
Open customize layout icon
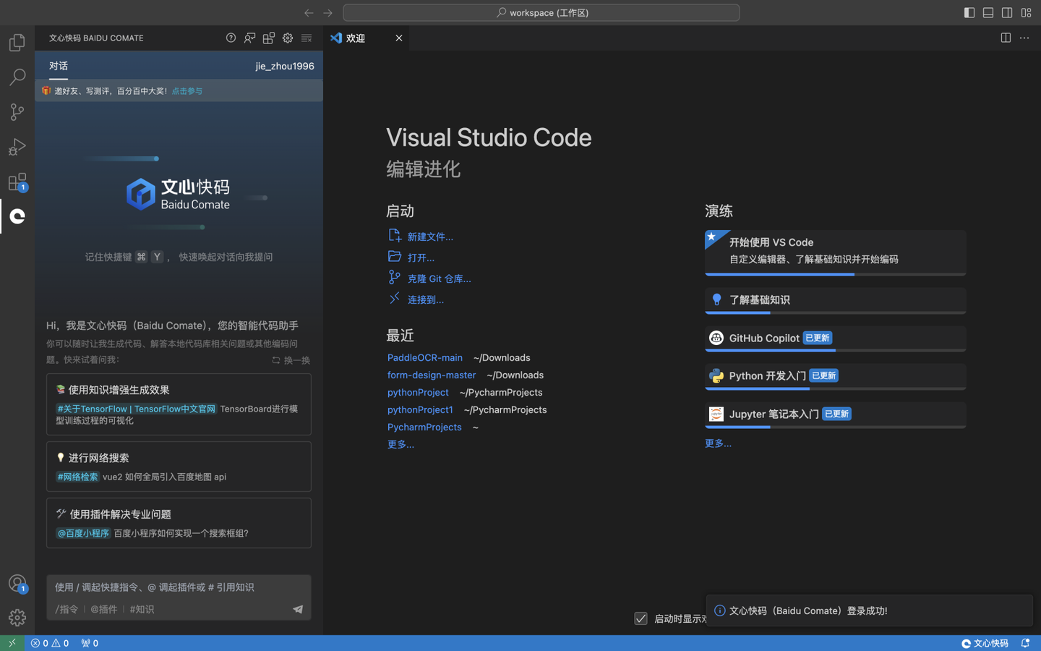pos(1026,12)
